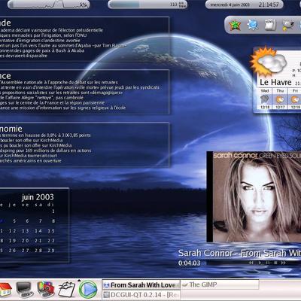Screen dimensions: 301x301
Task: Click the green play button panel icon
Action: (88, 290)
